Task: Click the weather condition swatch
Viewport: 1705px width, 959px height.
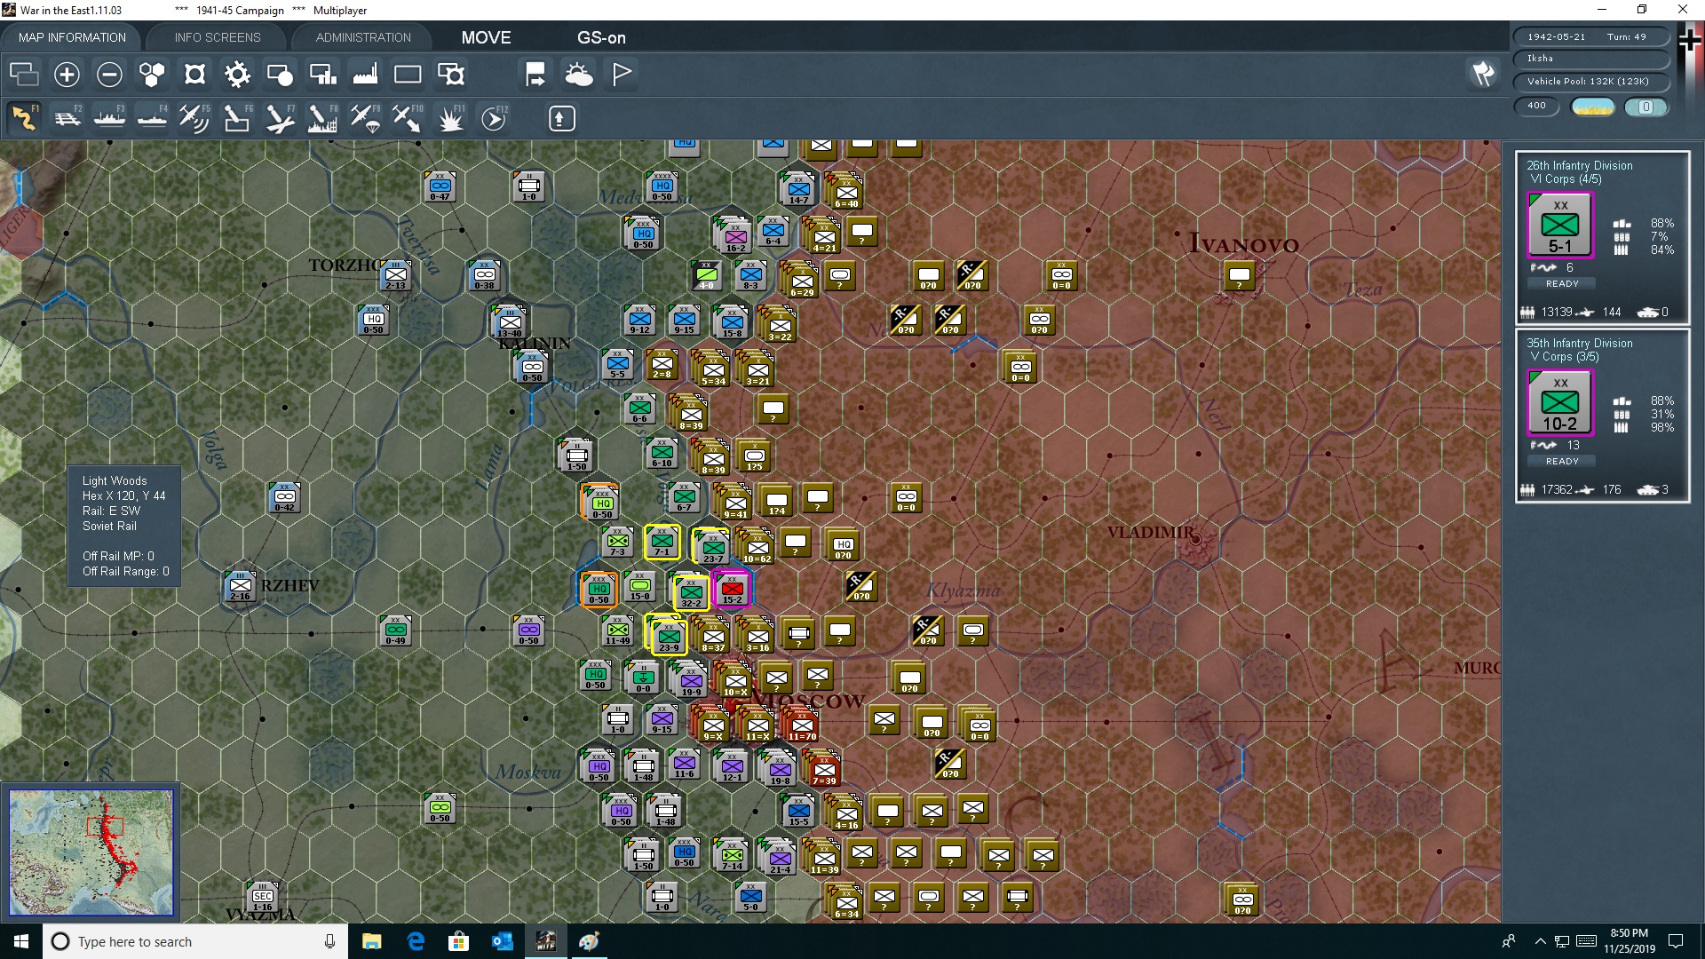Action: coord(1593,107)
